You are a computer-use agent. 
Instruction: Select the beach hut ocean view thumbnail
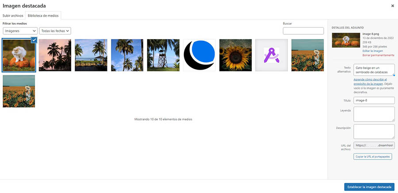[x=91, y=55]
